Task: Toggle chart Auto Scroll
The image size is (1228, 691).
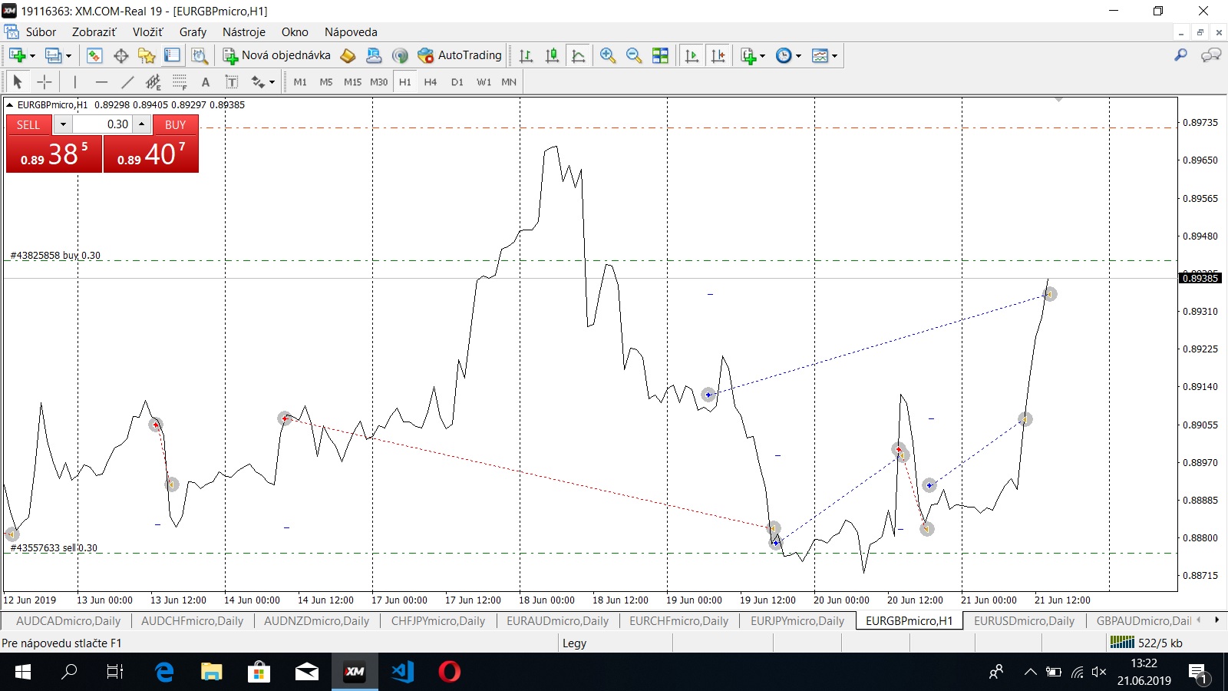Action: click(692, 55)
